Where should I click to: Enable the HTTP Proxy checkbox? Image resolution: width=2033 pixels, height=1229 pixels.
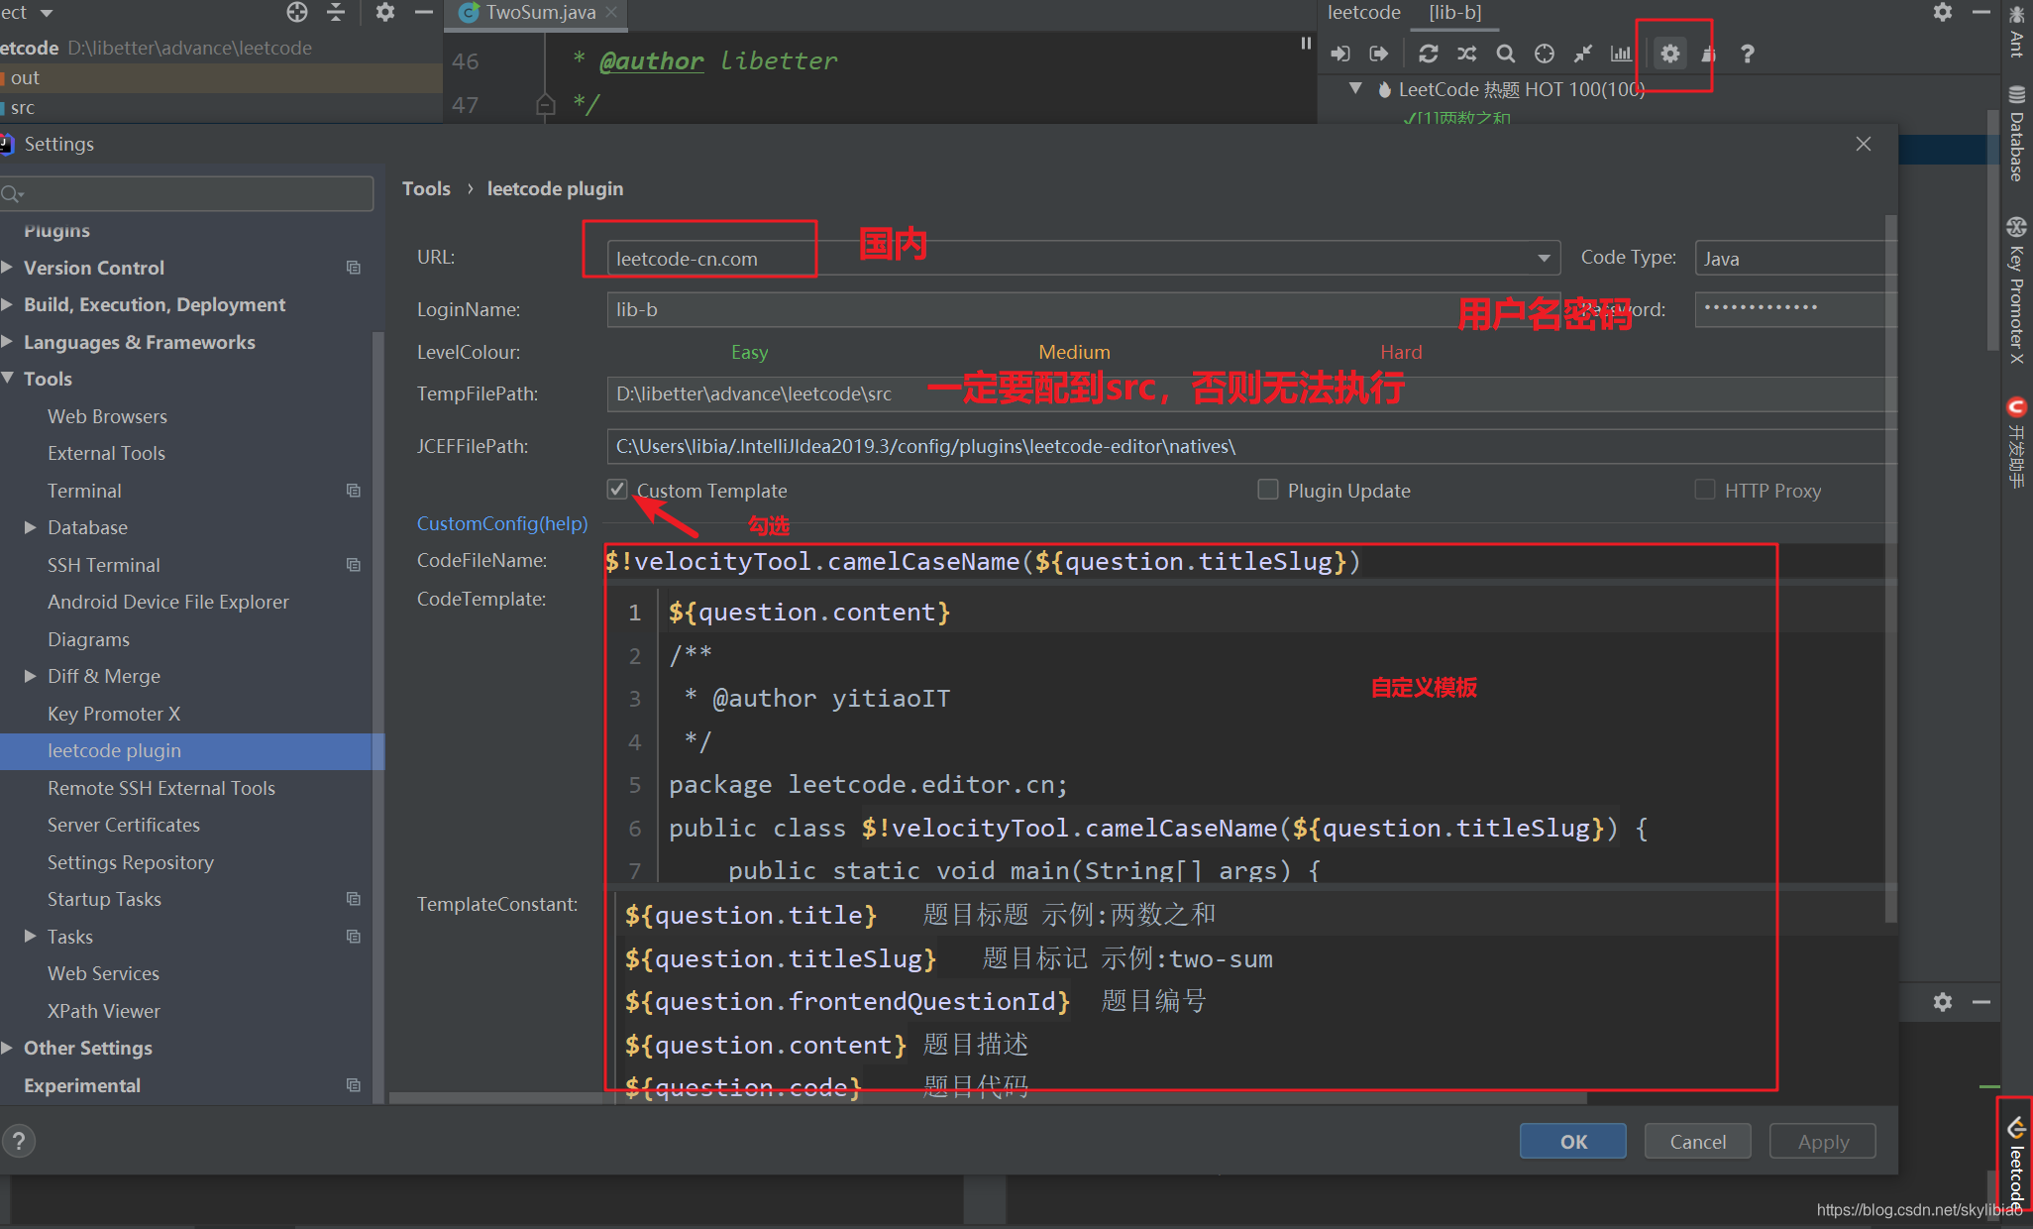pos(1705,490)
